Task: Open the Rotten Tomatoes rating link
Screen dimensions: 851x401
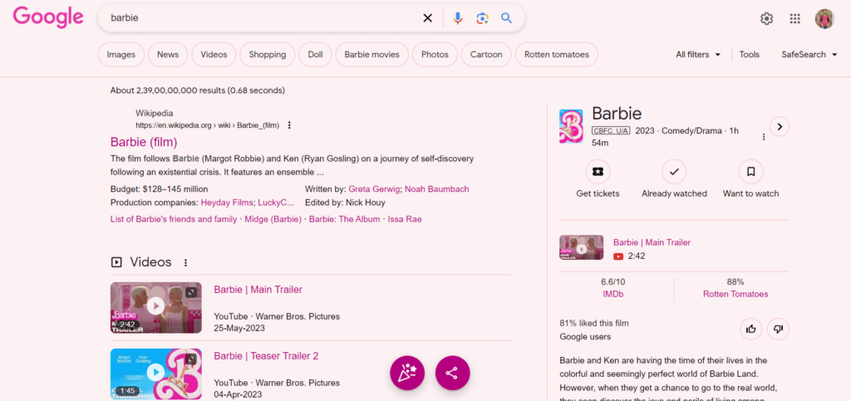Action: [x=735, y=294]
